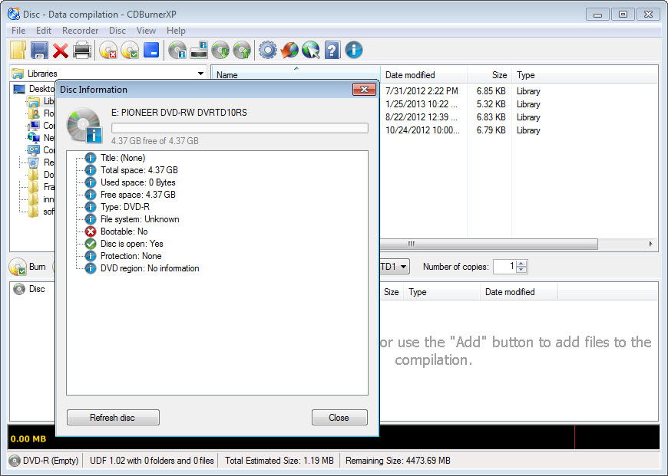Select the 8/22/2012 library row

click(520, 117)
